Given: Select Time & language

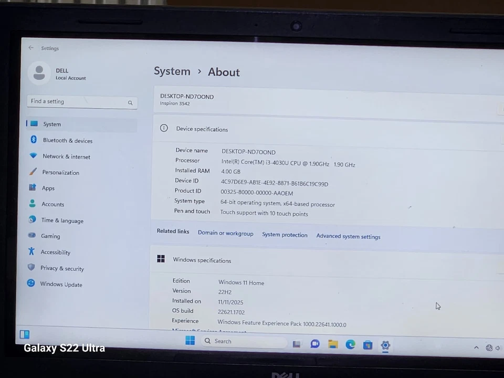Looking at the screenshot, I should click(62, 220).
